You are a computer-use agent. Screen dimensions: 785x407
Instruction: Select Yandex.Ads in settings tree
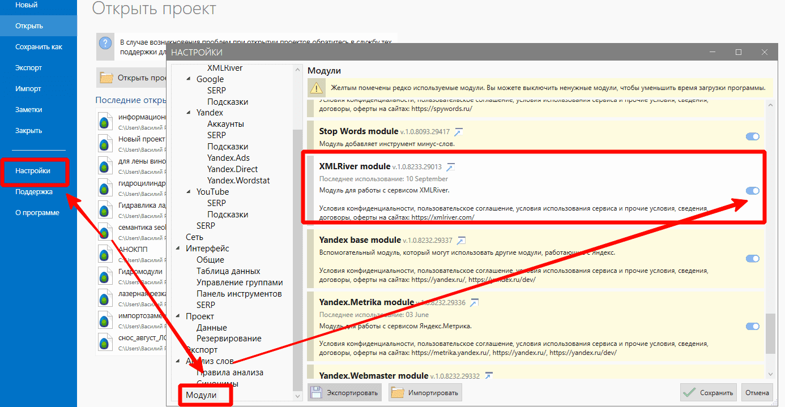[x=228, y=158]
